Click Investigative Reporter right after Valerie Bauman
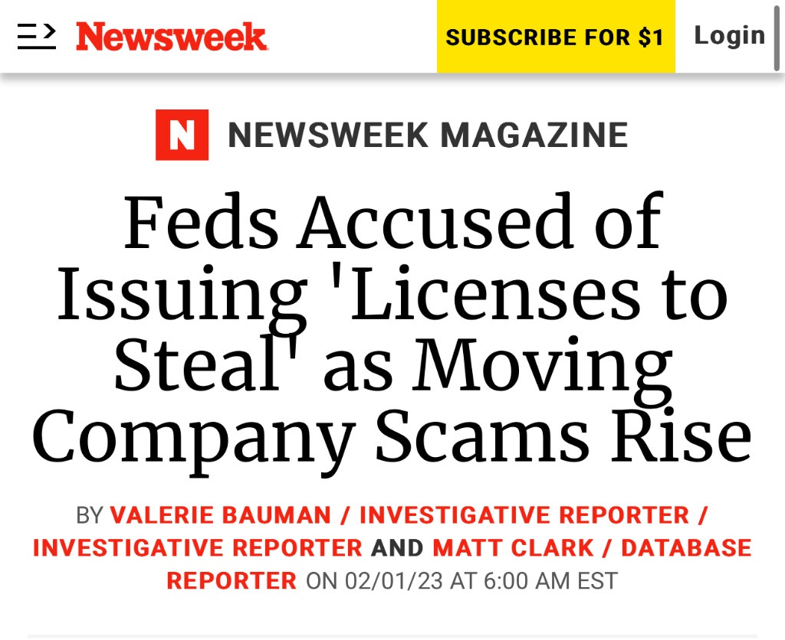The width and height of the screenshot is (785, 640). point(524,515)
